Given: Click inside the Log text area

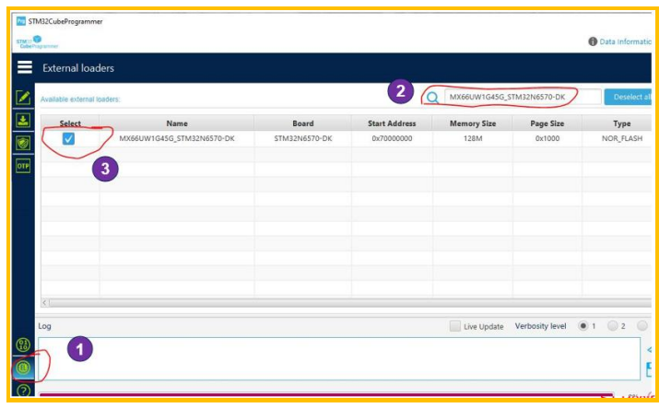Looking at the screenshot, I should coord(339,358).
